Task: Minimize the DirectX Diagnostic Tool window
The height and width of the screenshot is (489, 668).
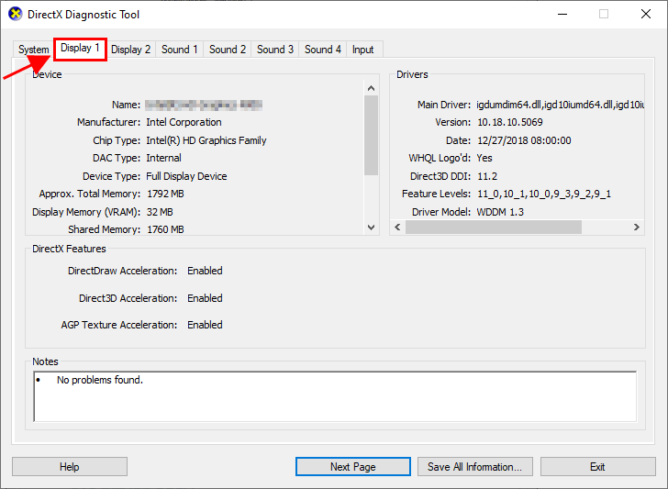Action: click(562, 14)
